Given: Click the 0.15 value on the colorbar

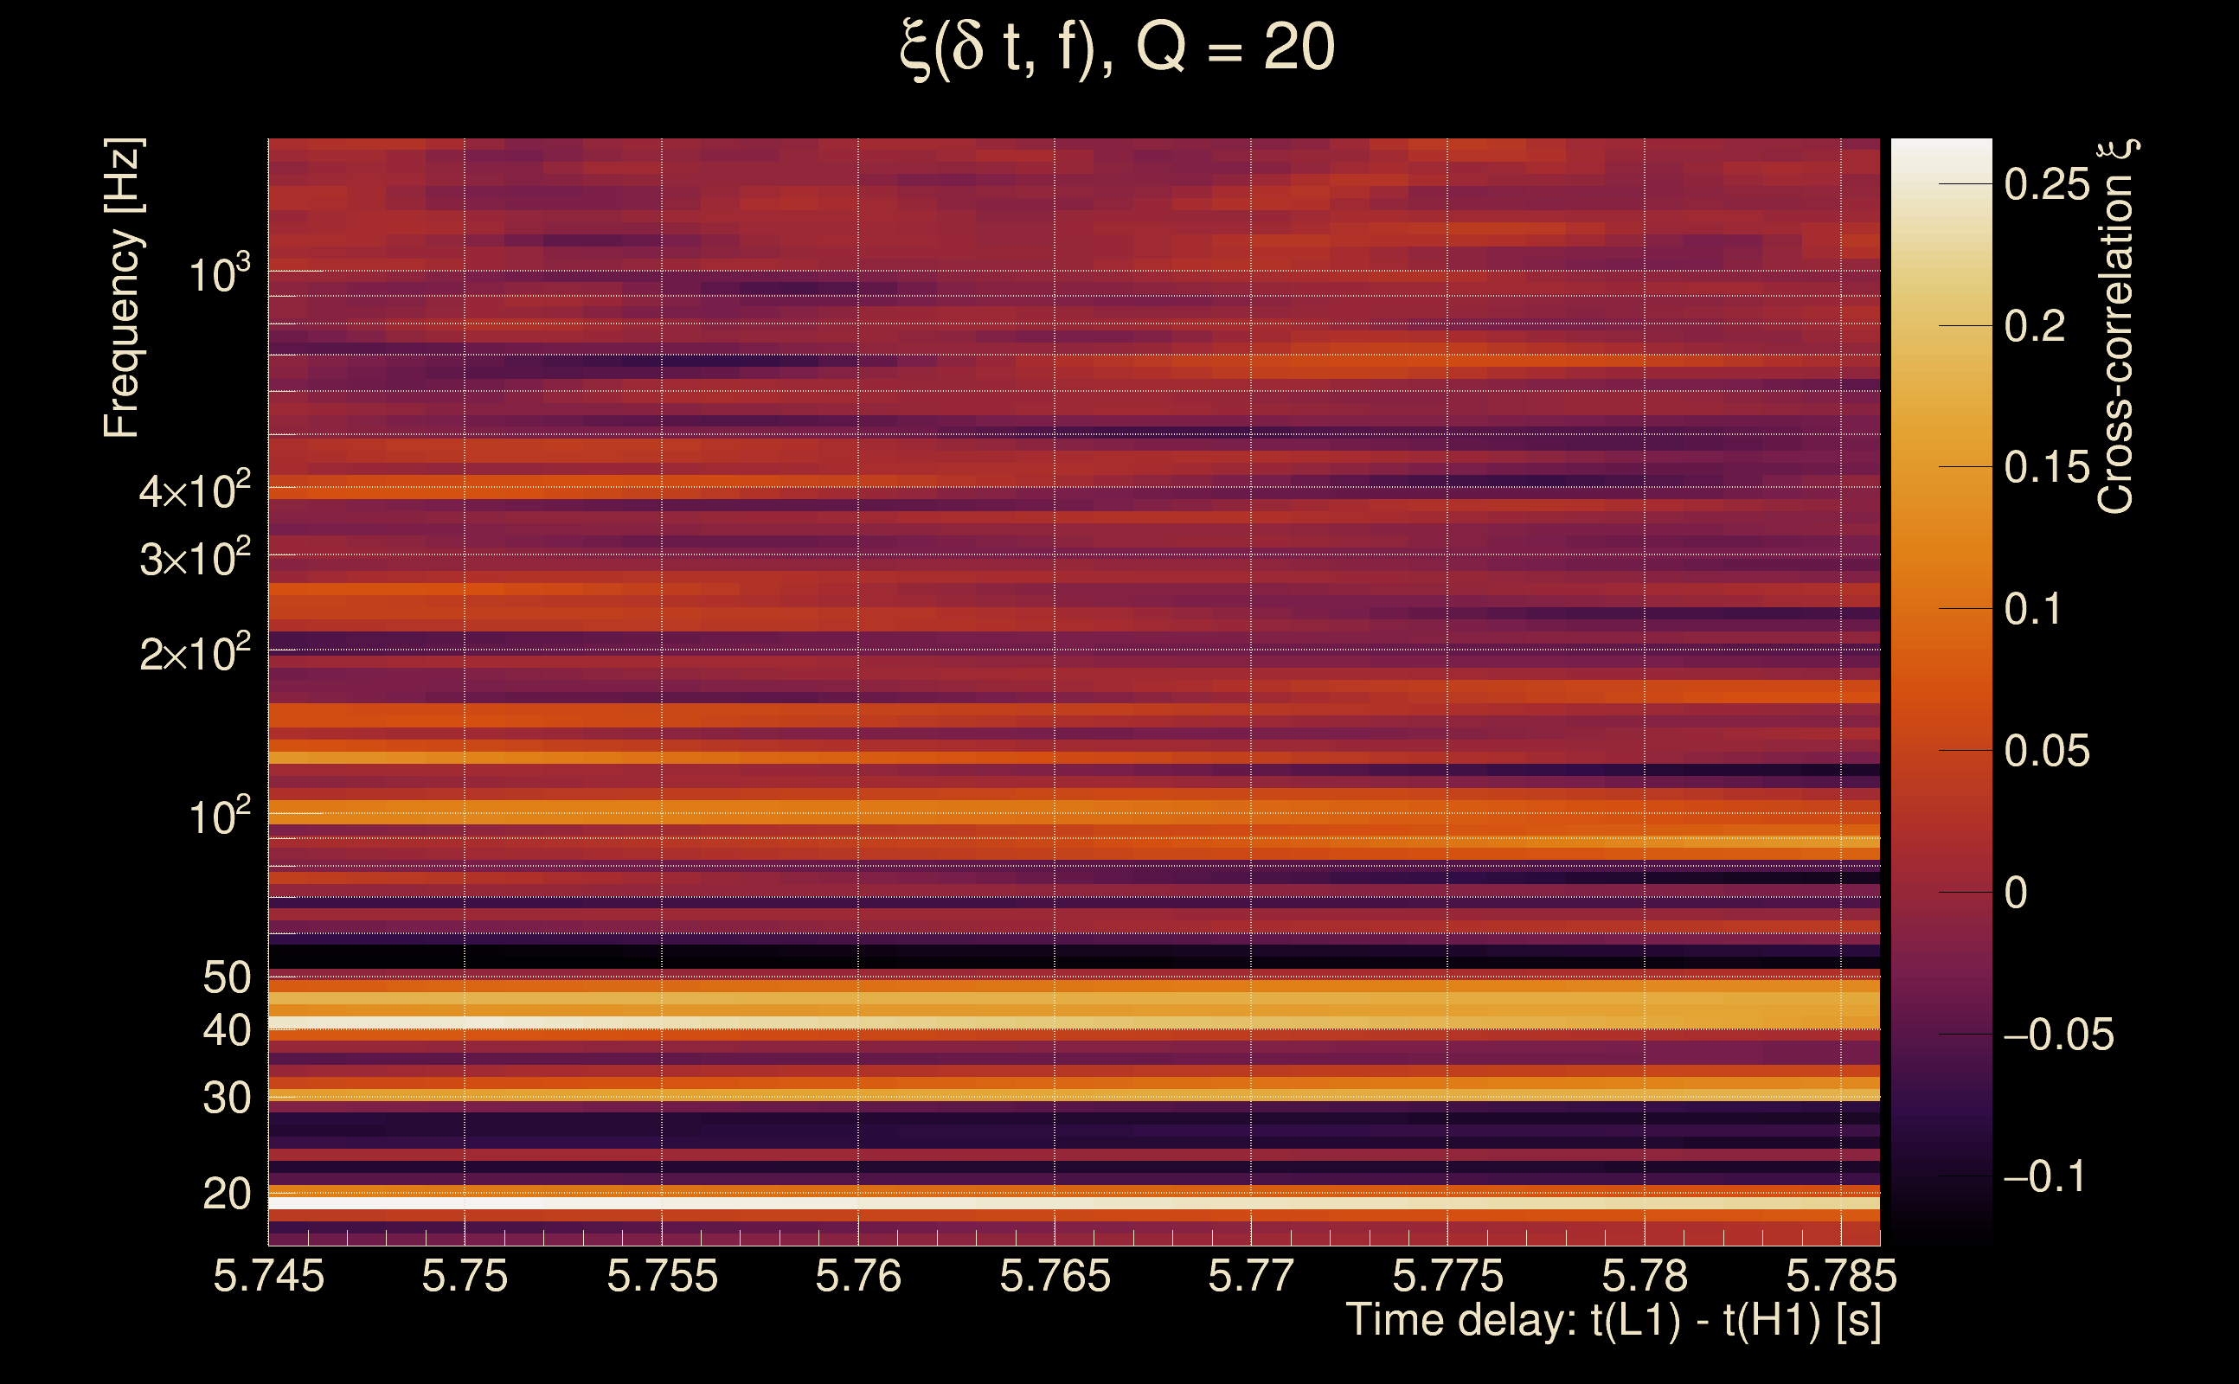Looking at the screenshot, I should pyautogui.click(x=2047, y=468).
